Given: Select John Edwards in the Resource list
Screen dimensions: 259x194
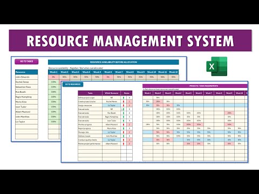Looking at the screenshot, I should 26,77.
